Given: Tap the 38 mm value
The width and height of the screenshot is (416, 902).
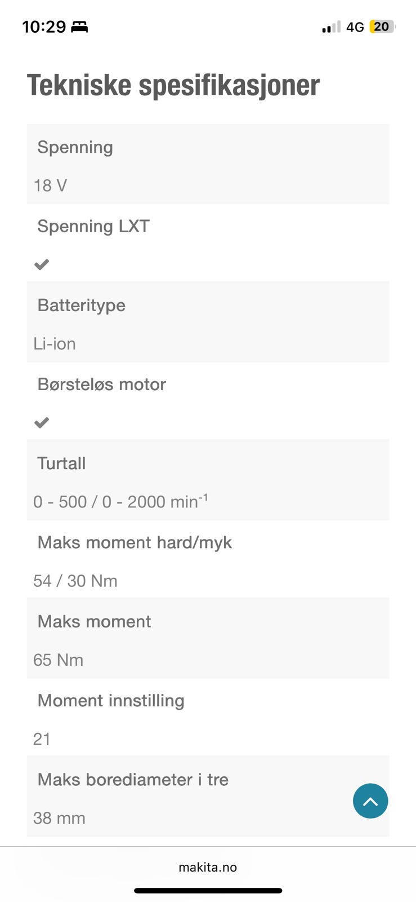Looking at the screenshot, I should [59, 818].
